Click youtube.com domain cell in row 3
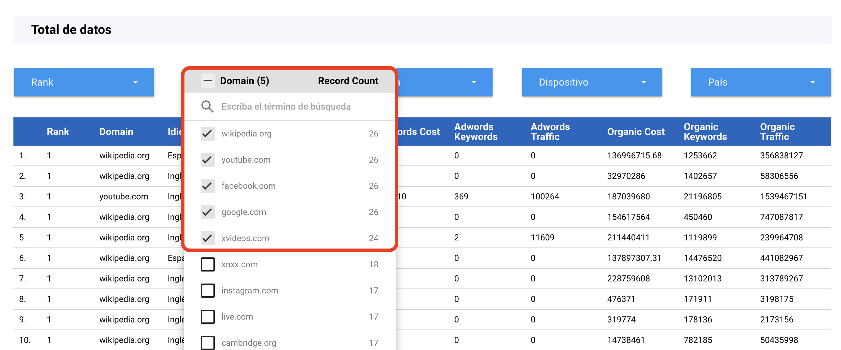The image size is (841, 350). pyautogui.click(x=124, y=197)
